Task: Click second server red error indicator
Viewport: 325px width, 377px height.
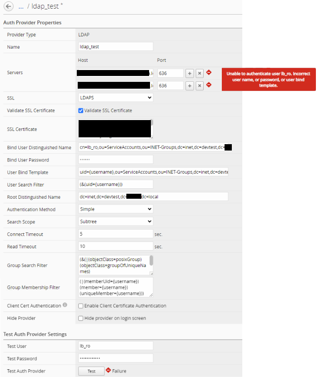Action: click(x=209, y=85)
